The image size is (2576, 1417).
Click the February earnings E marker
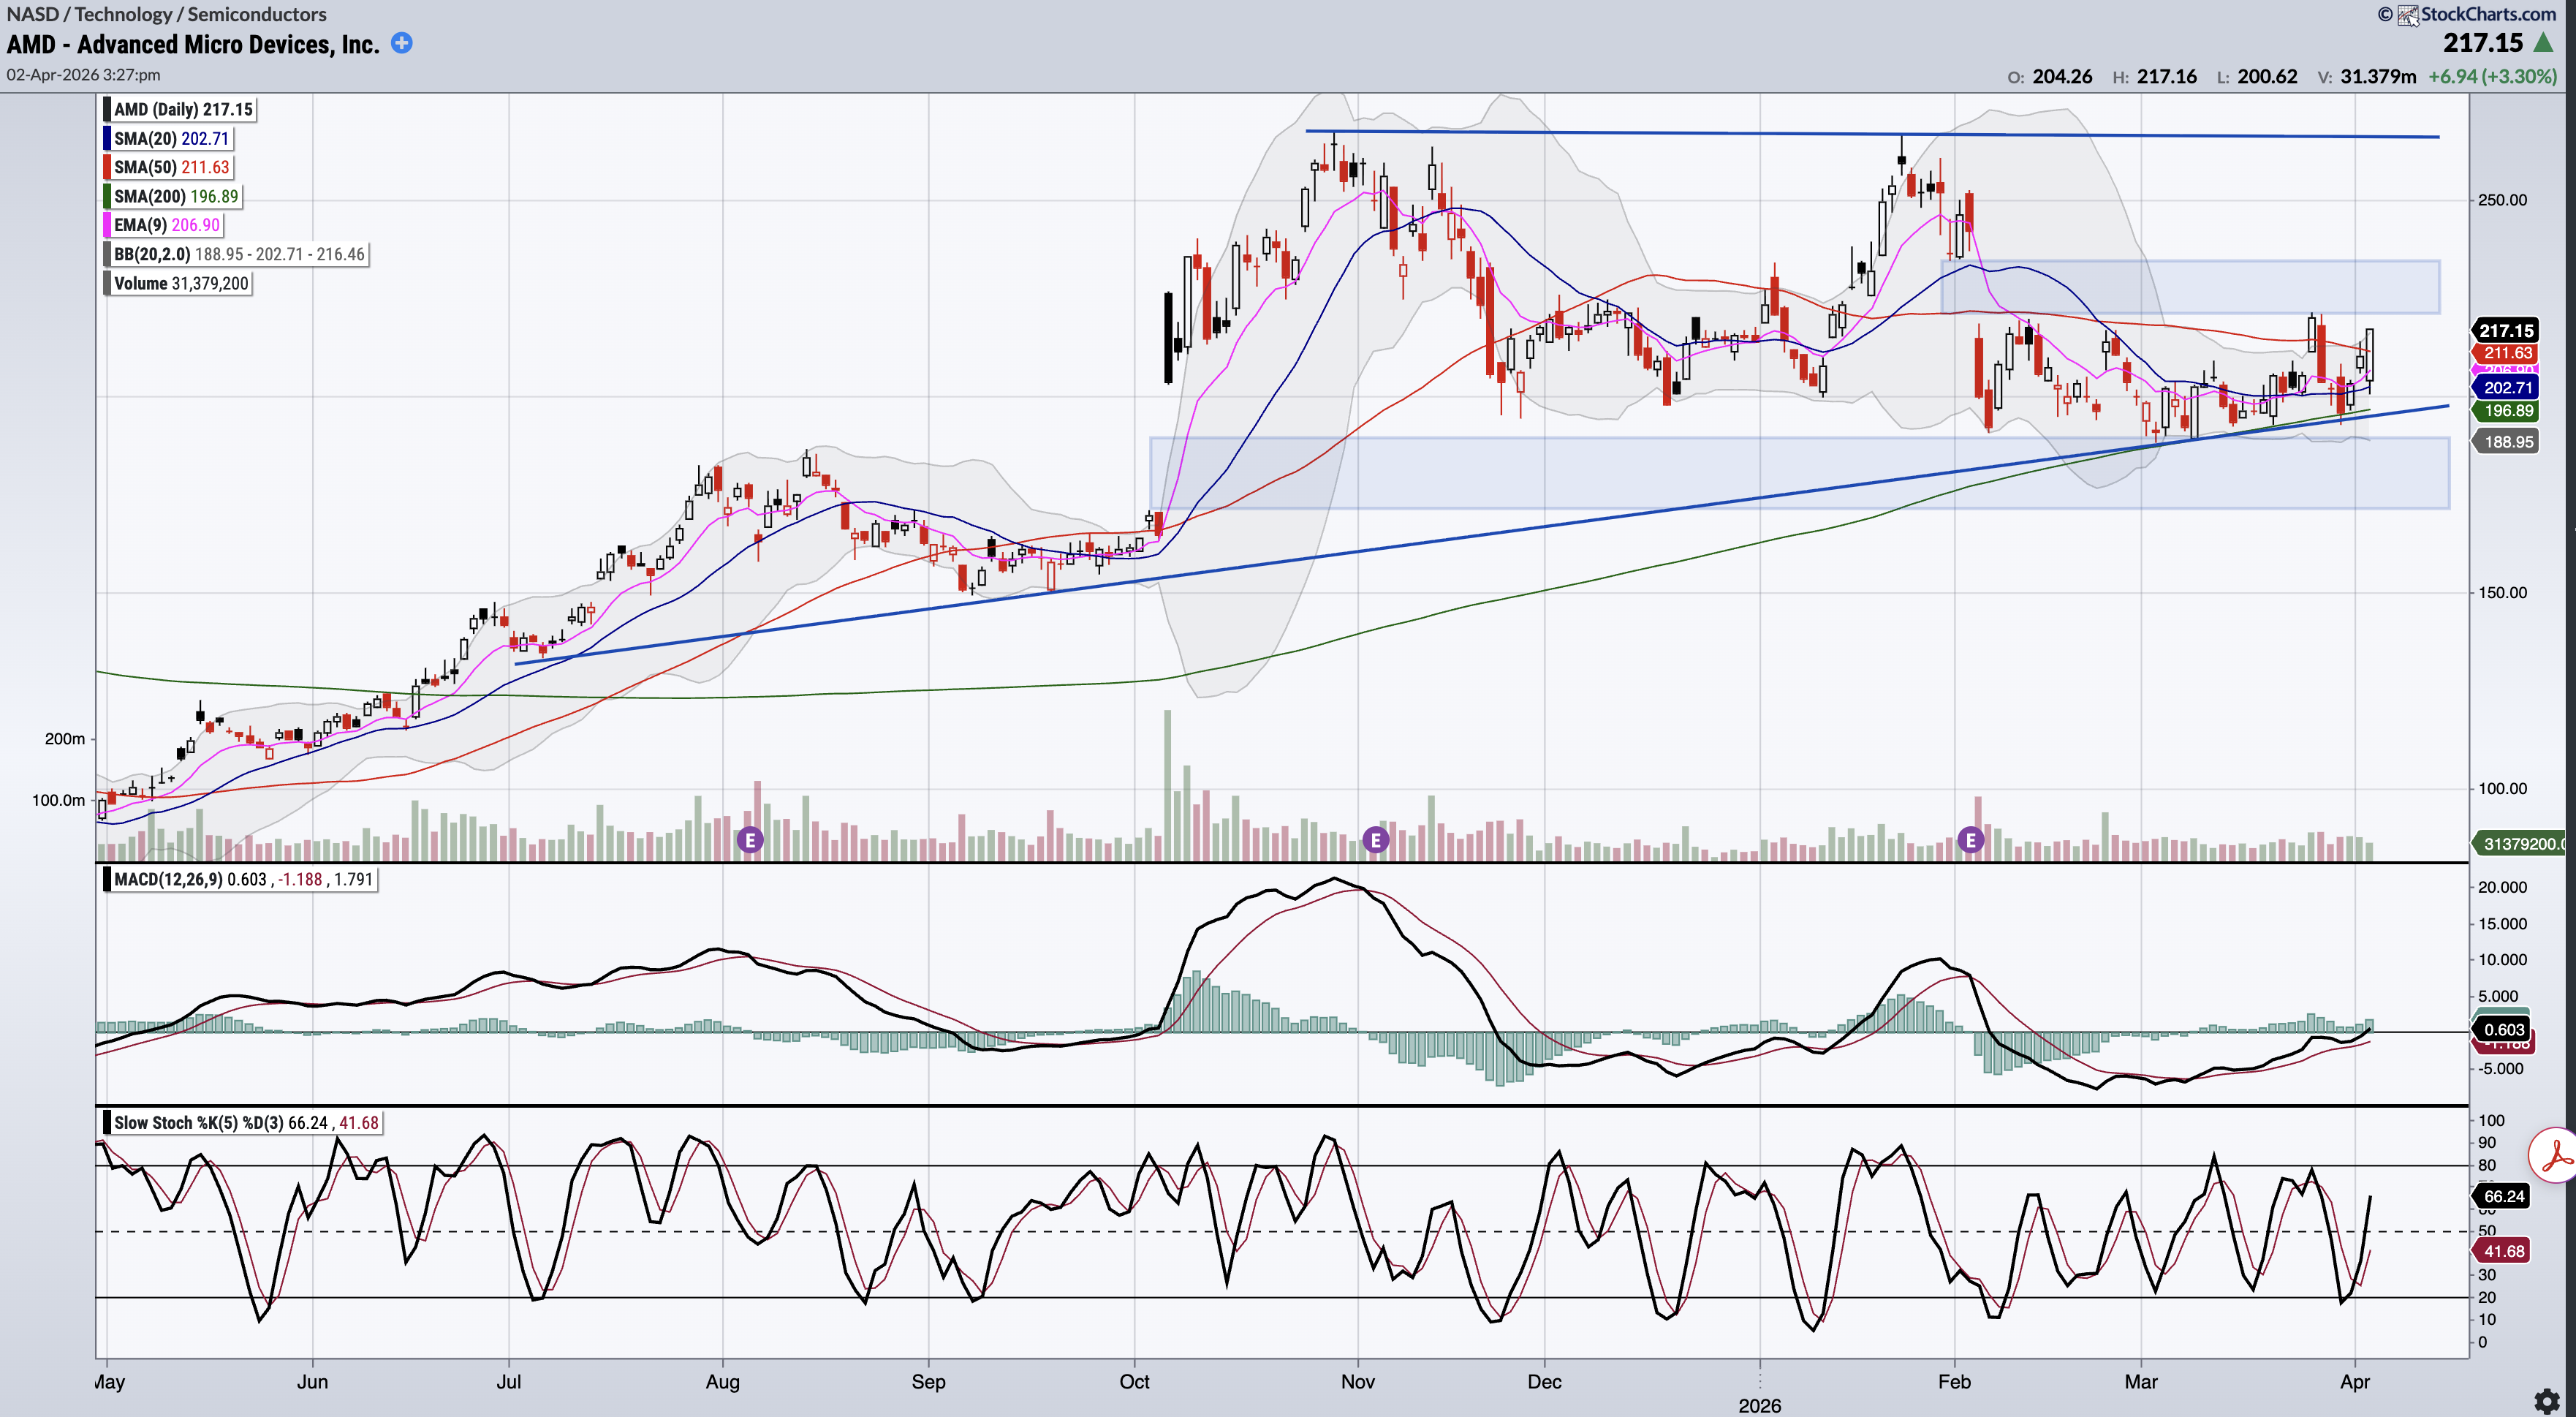pos(1970,840)
